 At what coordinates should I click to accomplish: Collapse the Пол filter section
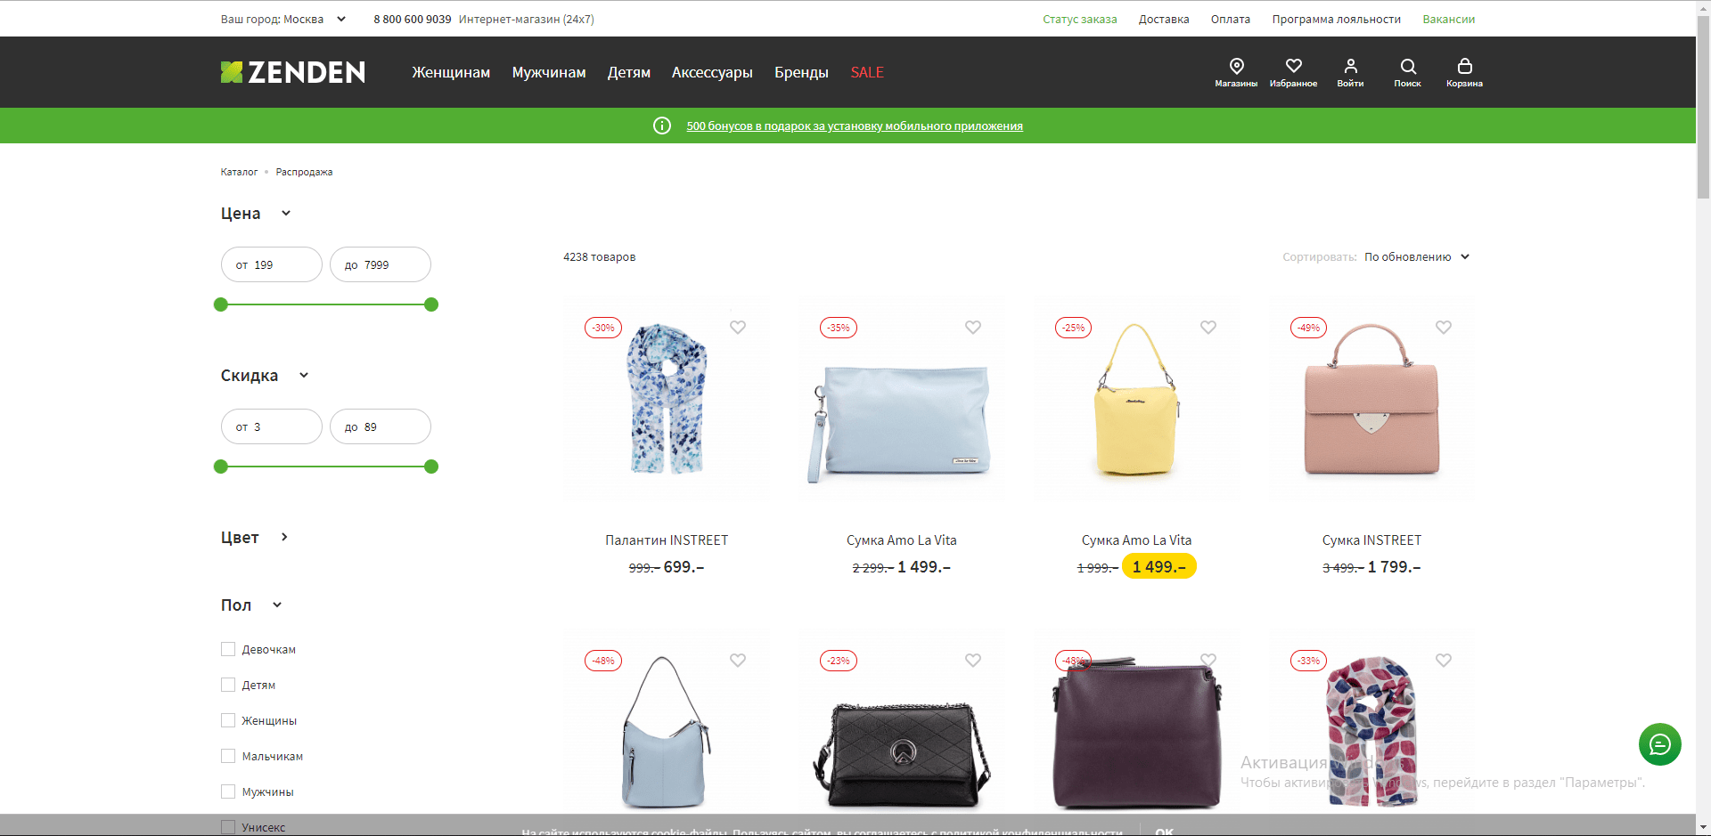tap(251, 605)
